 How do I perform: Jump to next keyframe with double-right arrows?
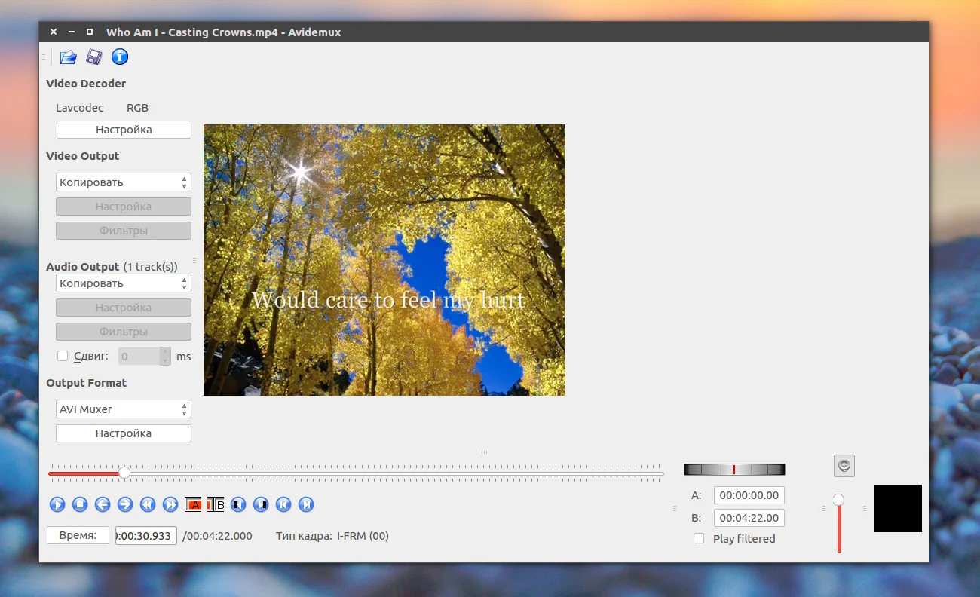click(x=170, y=504)
